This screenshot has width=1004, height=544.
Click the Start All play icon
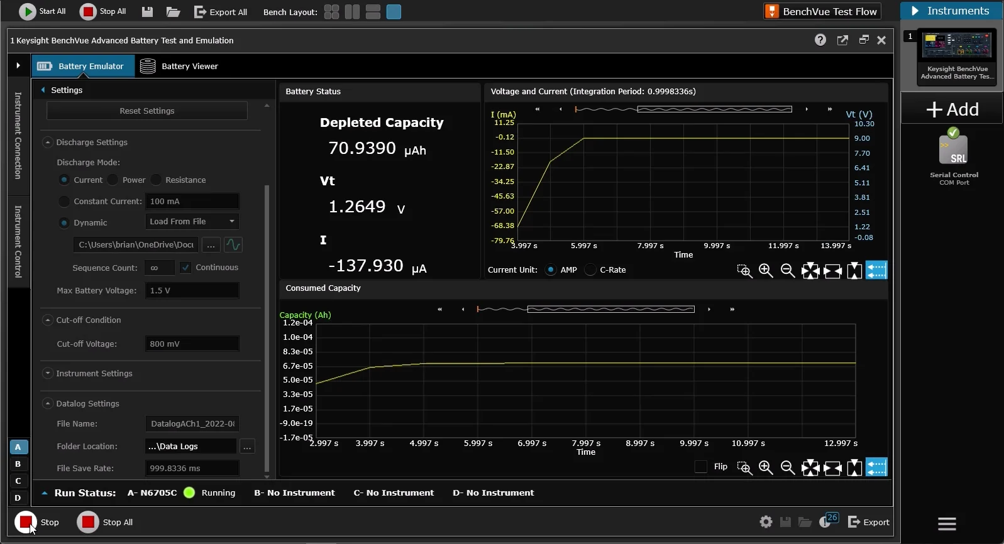[x=28, y=11]
